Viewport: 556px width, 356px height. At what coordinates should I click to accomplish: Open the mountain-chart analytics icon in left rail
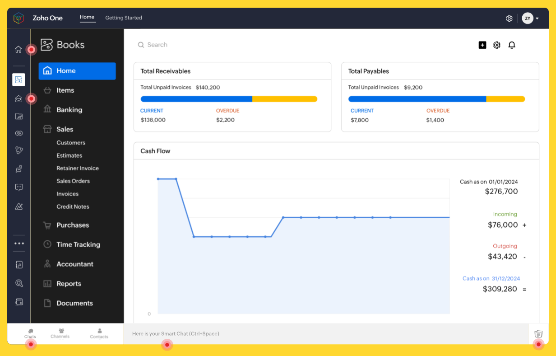[x=19, y=206]
